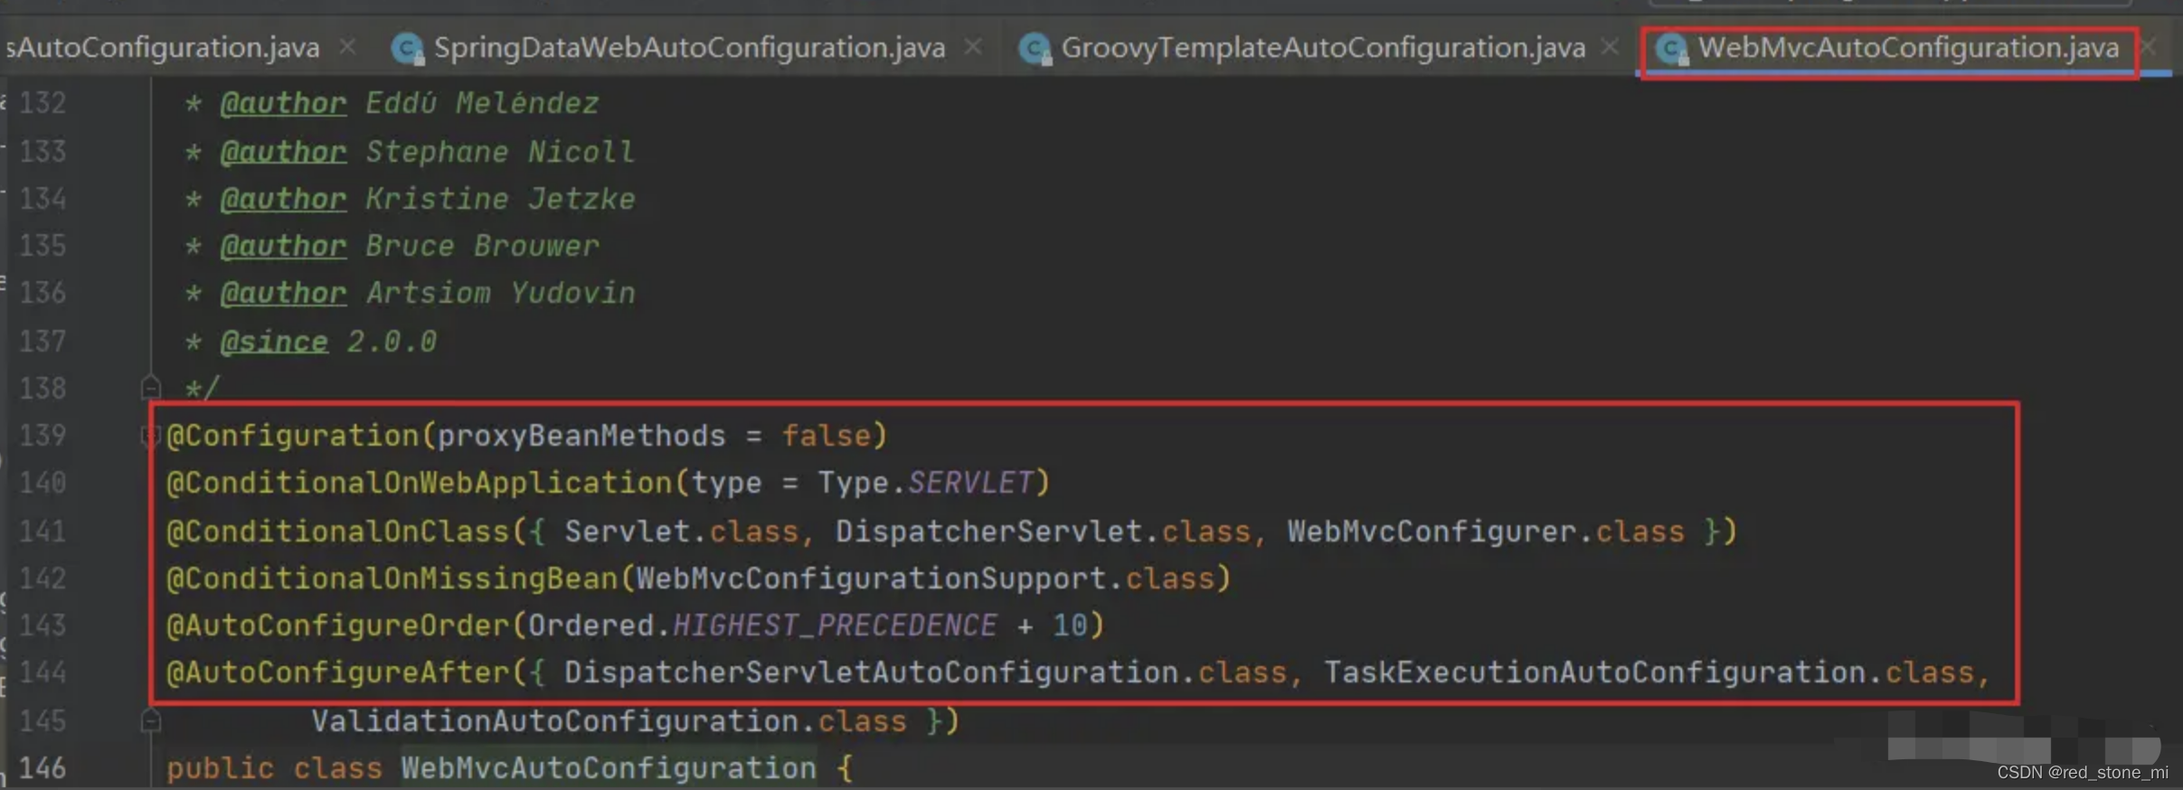Click WebMvcAutoConfiguration class name declaration
Image resolution: width=2183 pixels, height=790 pixels.
point(609,768)
